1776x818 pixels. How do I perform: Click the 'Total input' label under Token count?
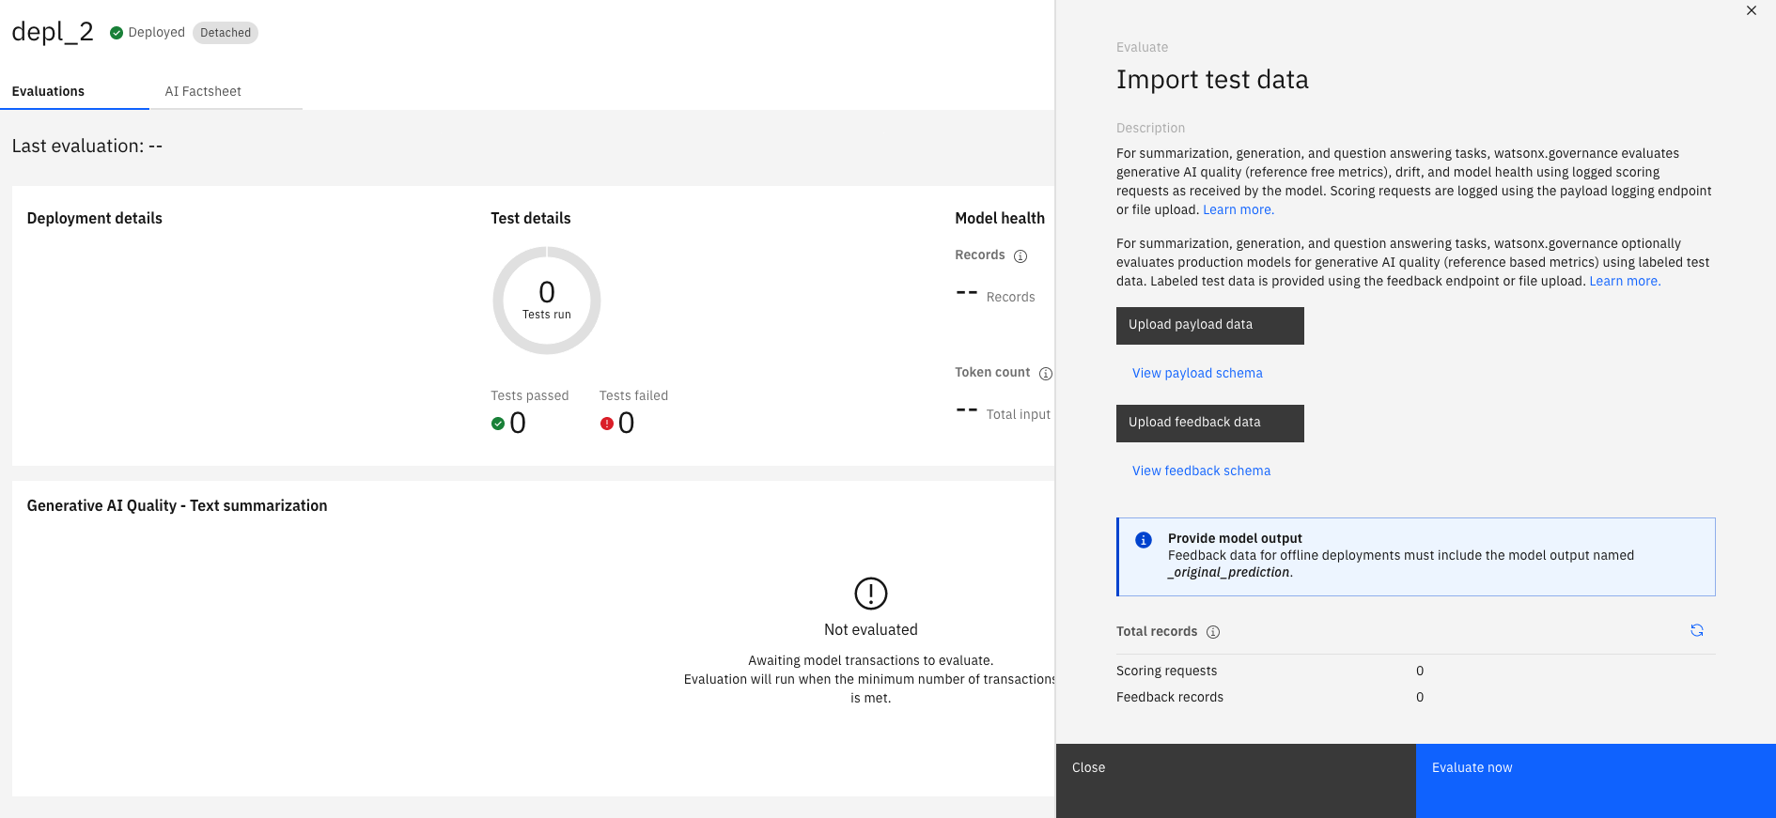[x=1019, y=414]
